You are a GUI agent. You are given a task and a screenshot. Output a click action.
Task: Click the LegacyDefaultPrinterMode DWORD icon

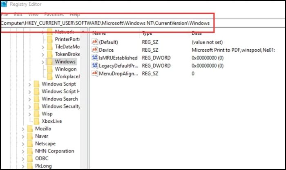[x=95, y=66]
